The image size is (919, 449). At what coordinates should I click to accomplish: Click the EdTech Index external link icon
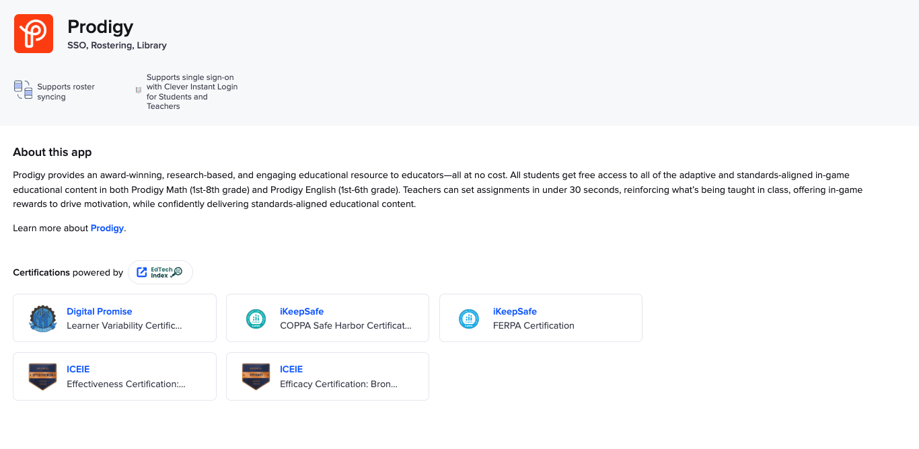point(141,272)
